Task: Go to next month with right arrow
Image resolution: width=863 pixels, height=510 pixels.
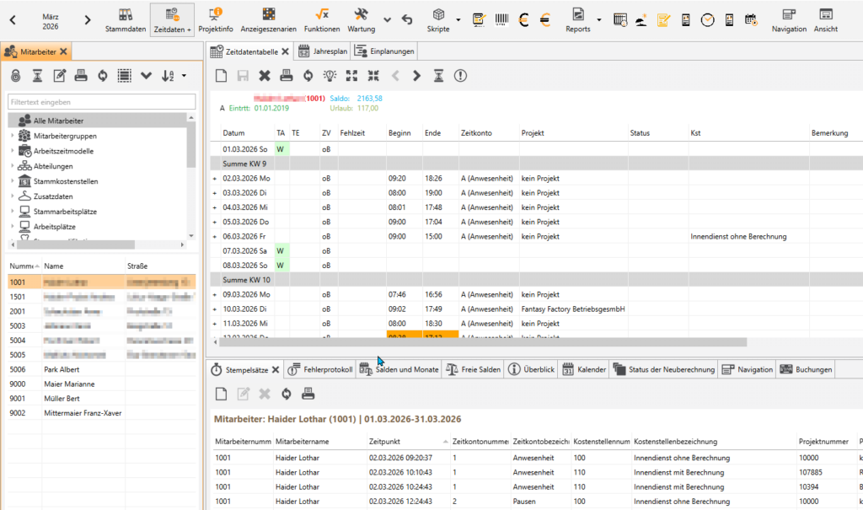Action: tap(88, 20)
